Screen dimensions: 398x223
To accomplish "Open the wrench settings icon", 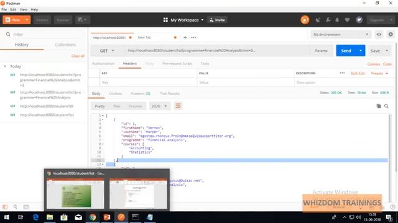I will [x=328, y=20].
